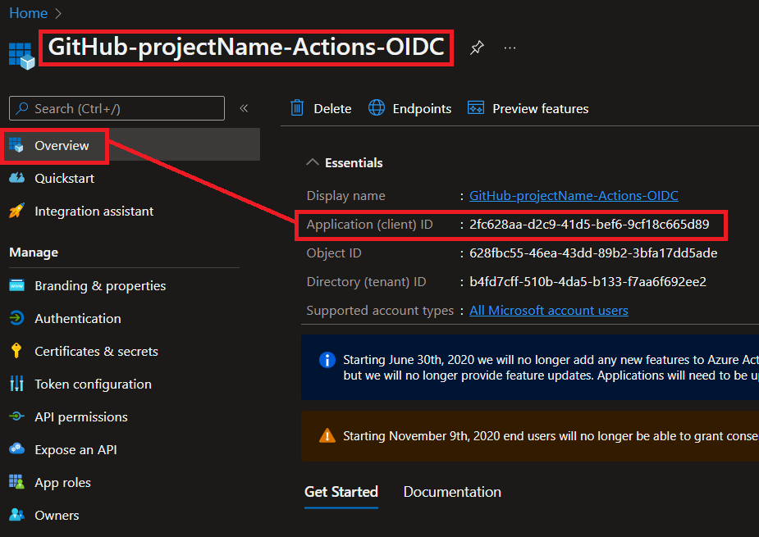The height and width of the screenshot is (537, 759).
Task: Open Certificates & secrets
Action: pos(96,352)
